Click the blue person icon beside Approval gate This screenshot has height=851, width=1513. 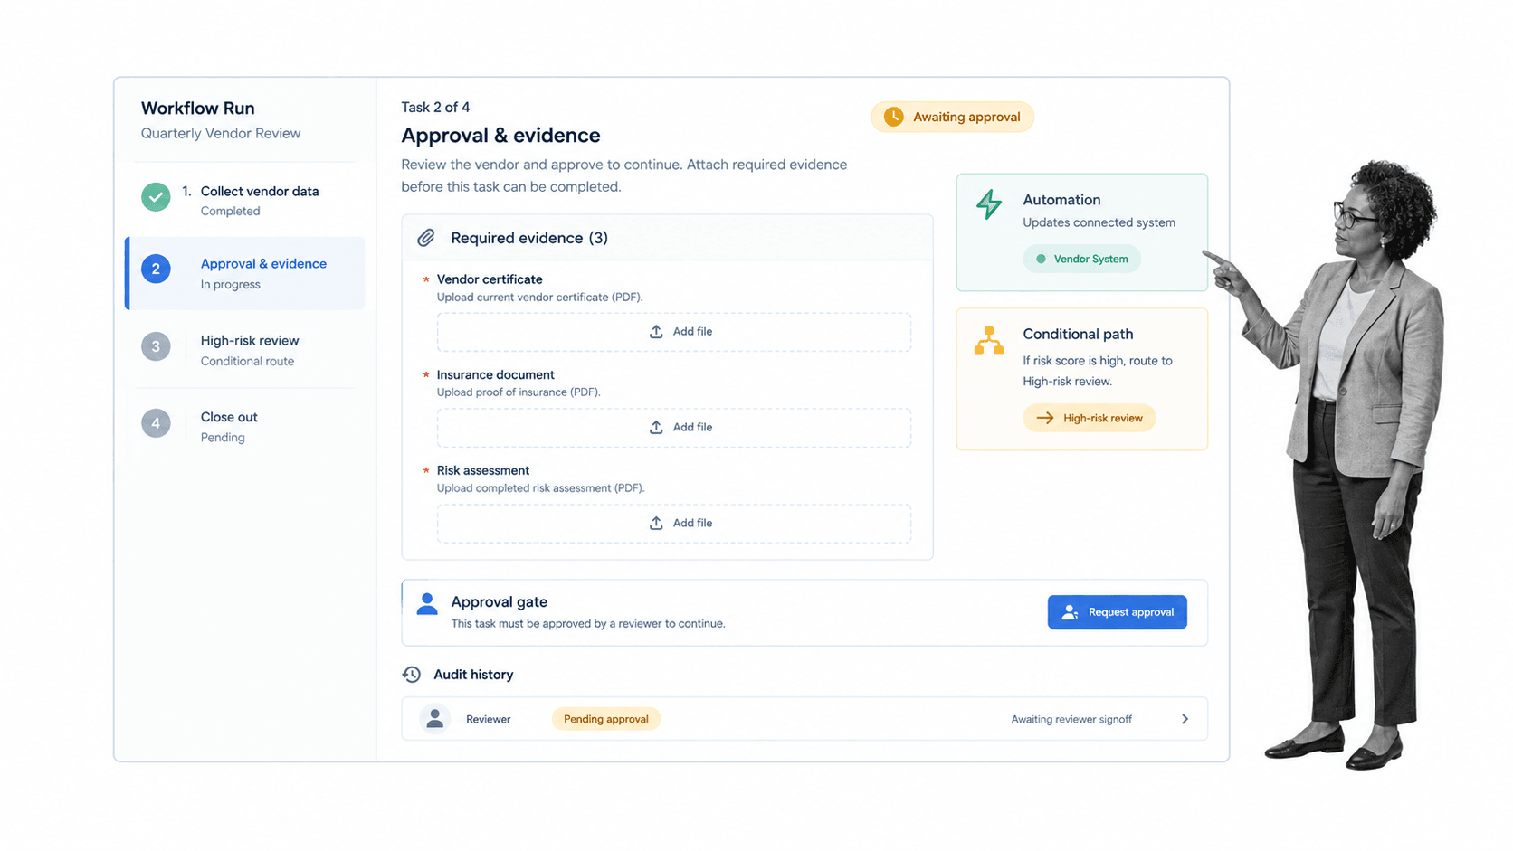(x=427, y=603)
